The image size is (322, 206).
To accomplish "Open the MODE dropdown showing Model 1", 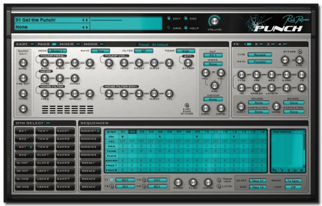I will (57, 51).
